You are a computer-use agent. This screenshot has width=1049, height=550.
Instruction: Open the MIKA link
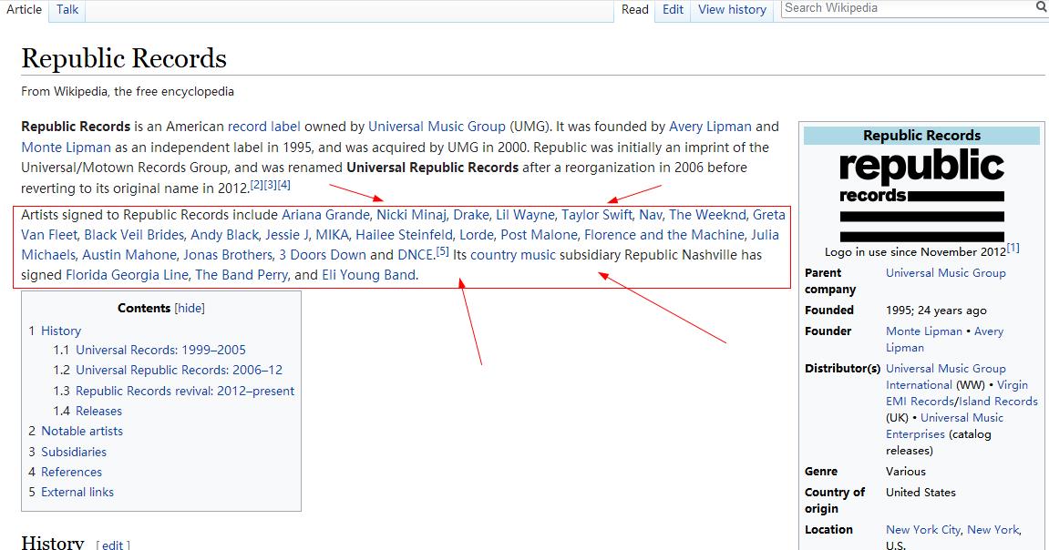[x=332, y=235]
